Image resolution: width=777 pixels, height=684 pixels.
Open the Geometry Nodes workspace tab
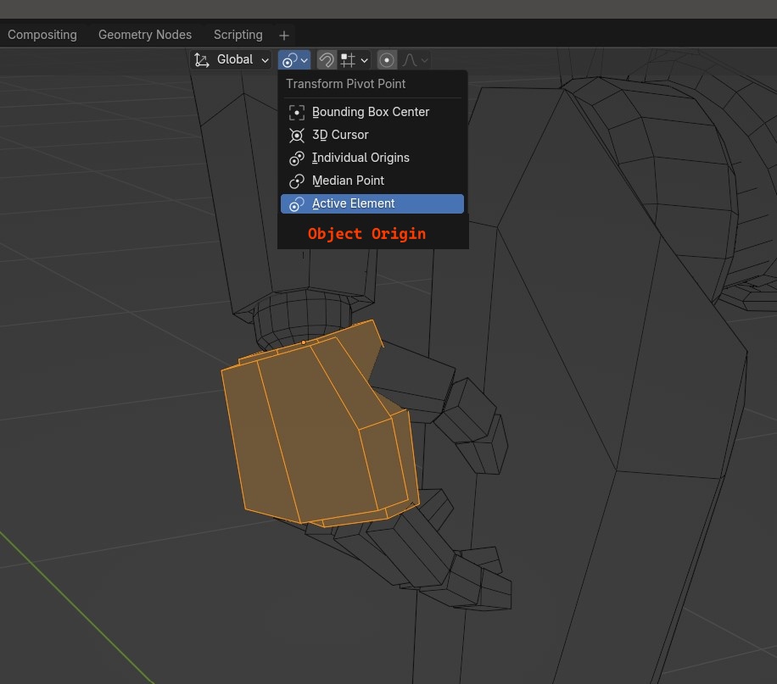click(x=145, y=35)
